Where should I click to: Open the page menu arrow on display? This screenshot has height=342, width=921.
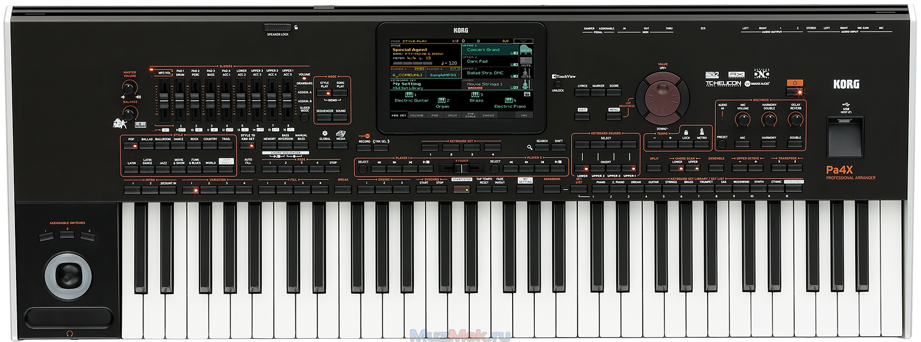tap(523, 41)
